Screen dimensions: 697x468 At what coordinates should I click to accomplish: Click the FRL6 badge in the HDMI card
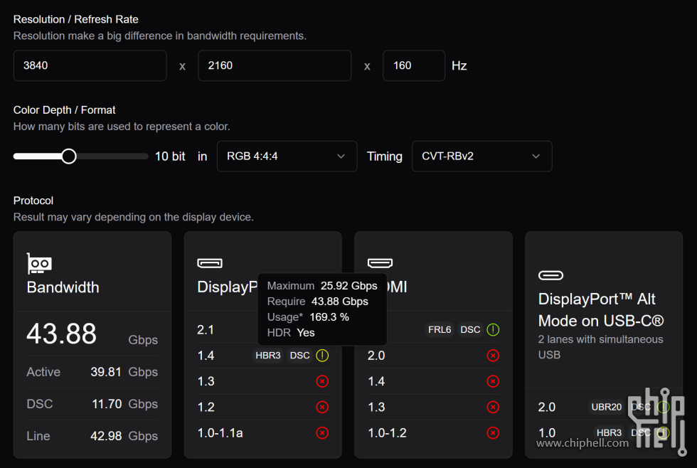[440, 330]
